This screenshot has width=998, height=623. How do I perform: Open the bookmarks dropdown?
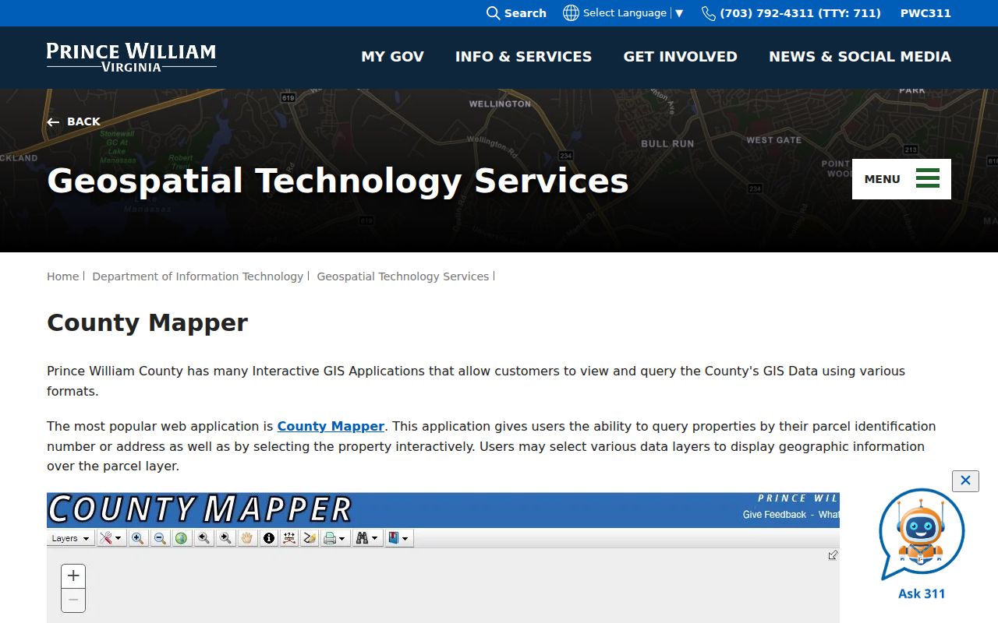click(398, 538)
